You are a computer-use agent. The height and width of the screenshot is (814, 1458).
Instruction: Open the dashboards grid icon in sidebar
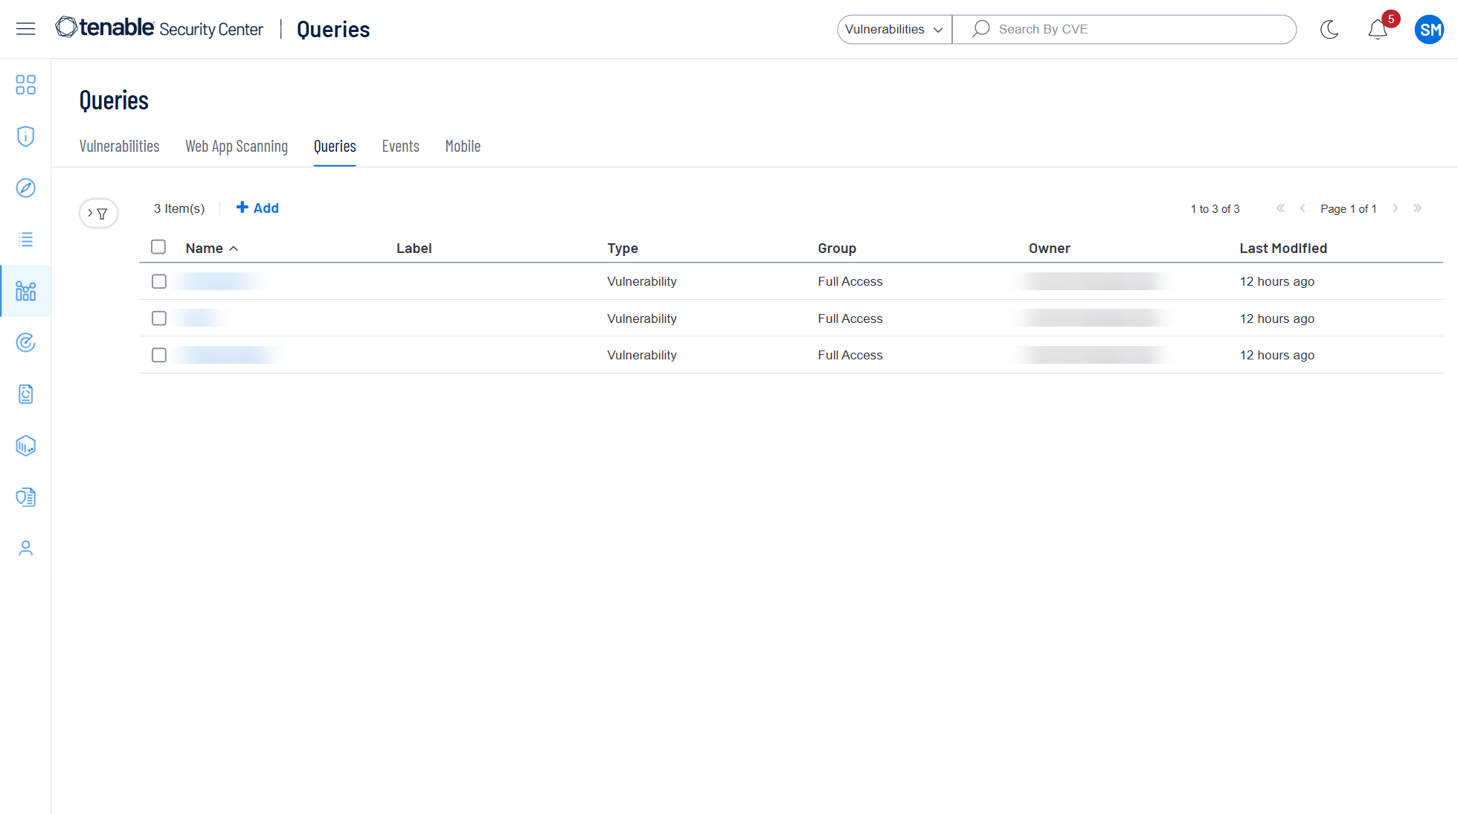click(26, 85)
